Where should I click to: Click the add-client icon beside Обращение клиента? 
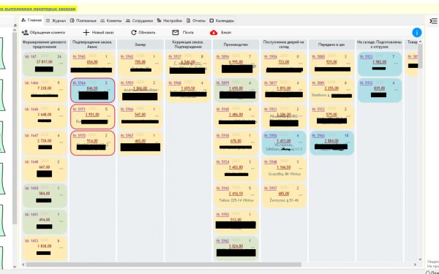[x=25, y=33]
